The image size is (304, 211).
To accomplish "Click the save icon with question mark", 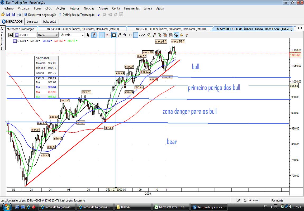I will (x=13, y=15).
